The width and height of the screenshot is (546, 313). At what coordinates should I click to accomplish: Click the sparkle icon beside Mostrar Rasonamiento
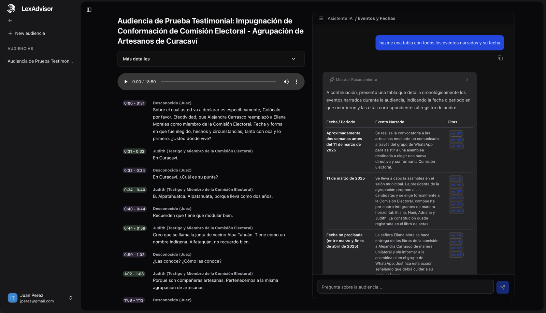(332, 80)
